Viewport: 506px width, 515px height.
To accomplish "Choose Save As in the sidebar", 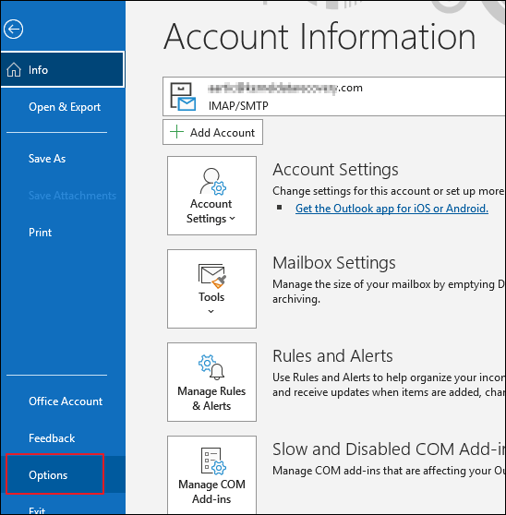I will click(47, 159).
